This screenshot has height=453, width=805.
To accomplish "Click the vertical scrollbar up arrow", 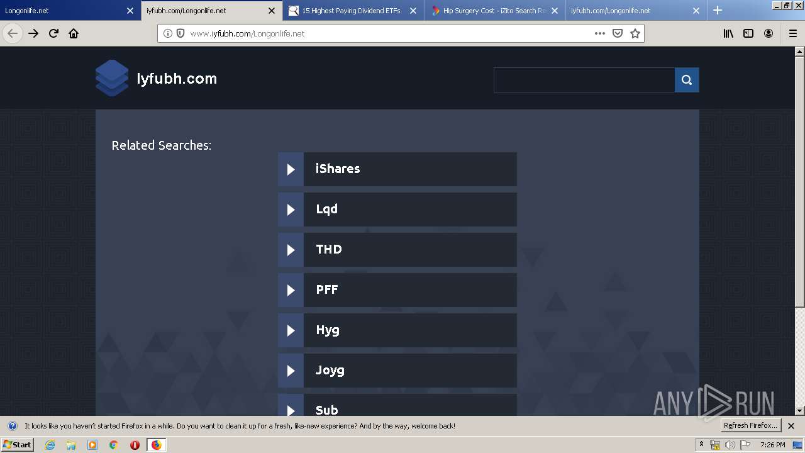I will pos(800,52).
